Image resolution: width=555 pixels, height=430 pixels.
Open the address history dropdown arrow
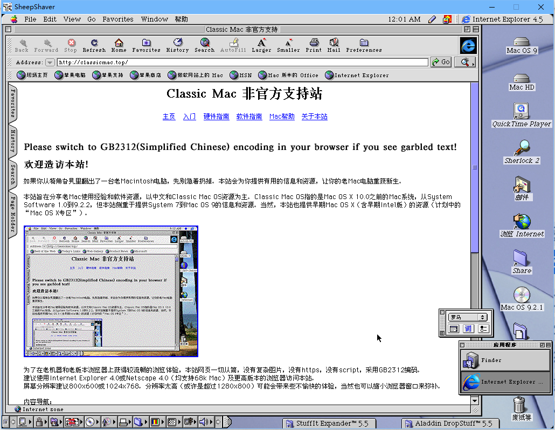click(50, 63)
